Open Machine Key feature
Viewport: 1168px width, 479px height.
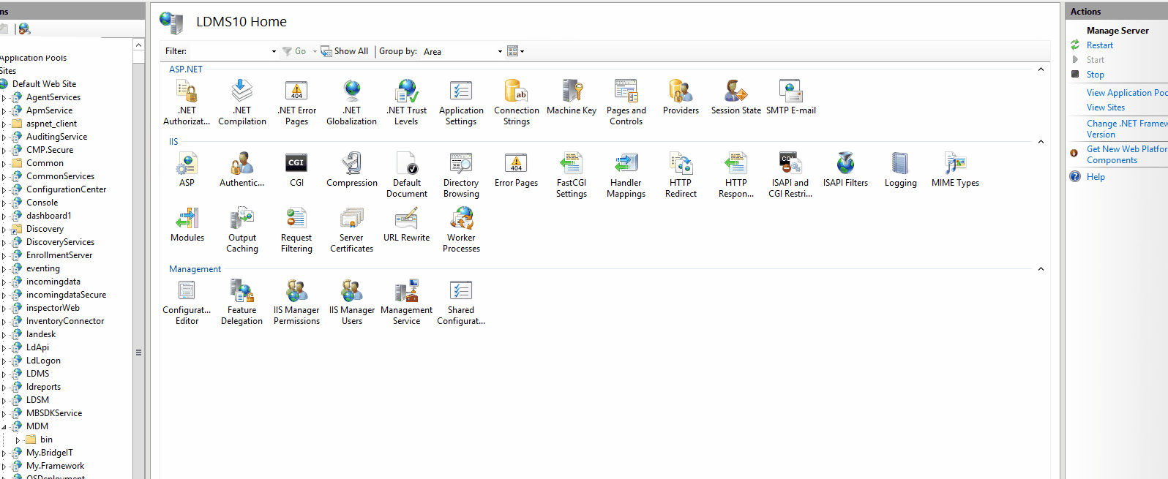tap(572, 97)
